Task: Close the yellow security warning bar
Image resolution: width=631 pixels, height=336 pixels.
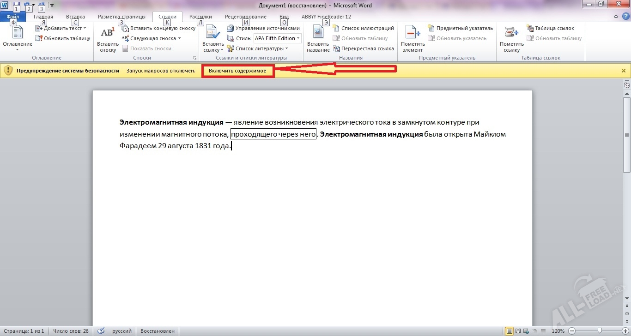Action: pyautogui.click(x=623, y=71)
